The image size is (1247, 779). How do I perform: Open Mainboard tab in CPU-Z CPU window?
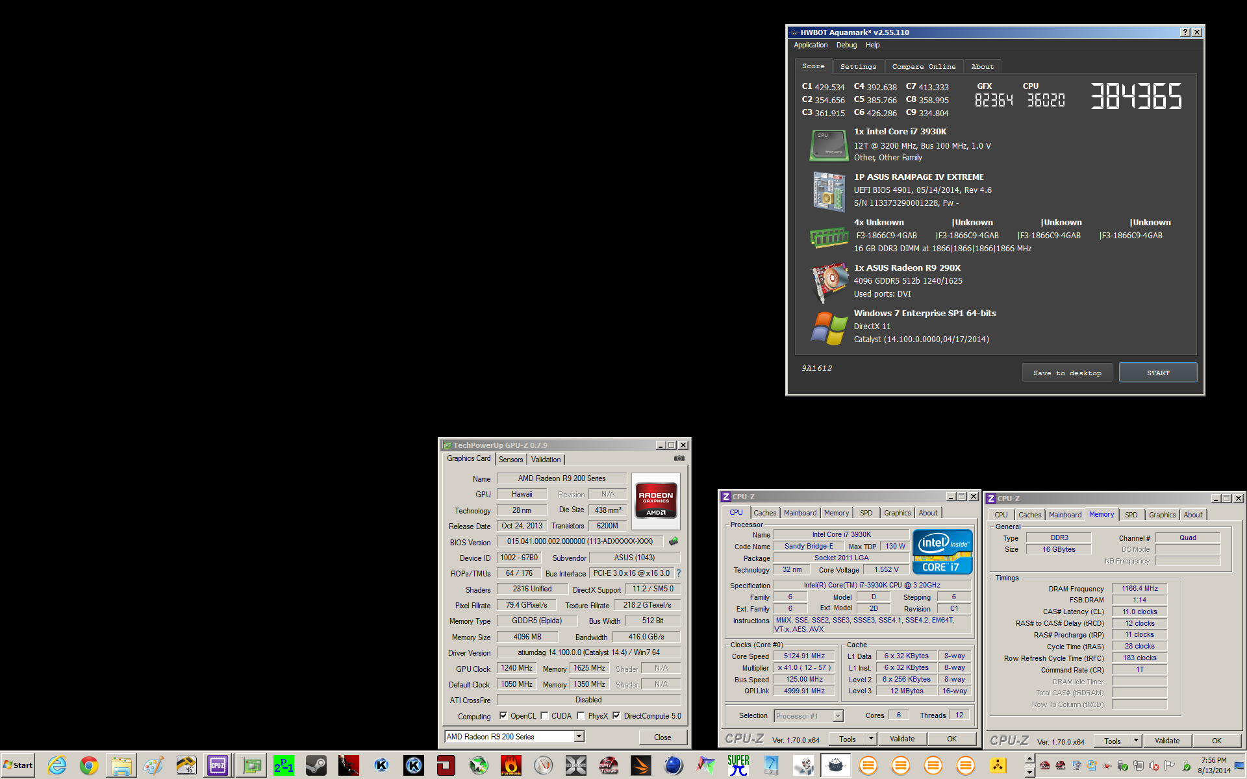point(800,513)
